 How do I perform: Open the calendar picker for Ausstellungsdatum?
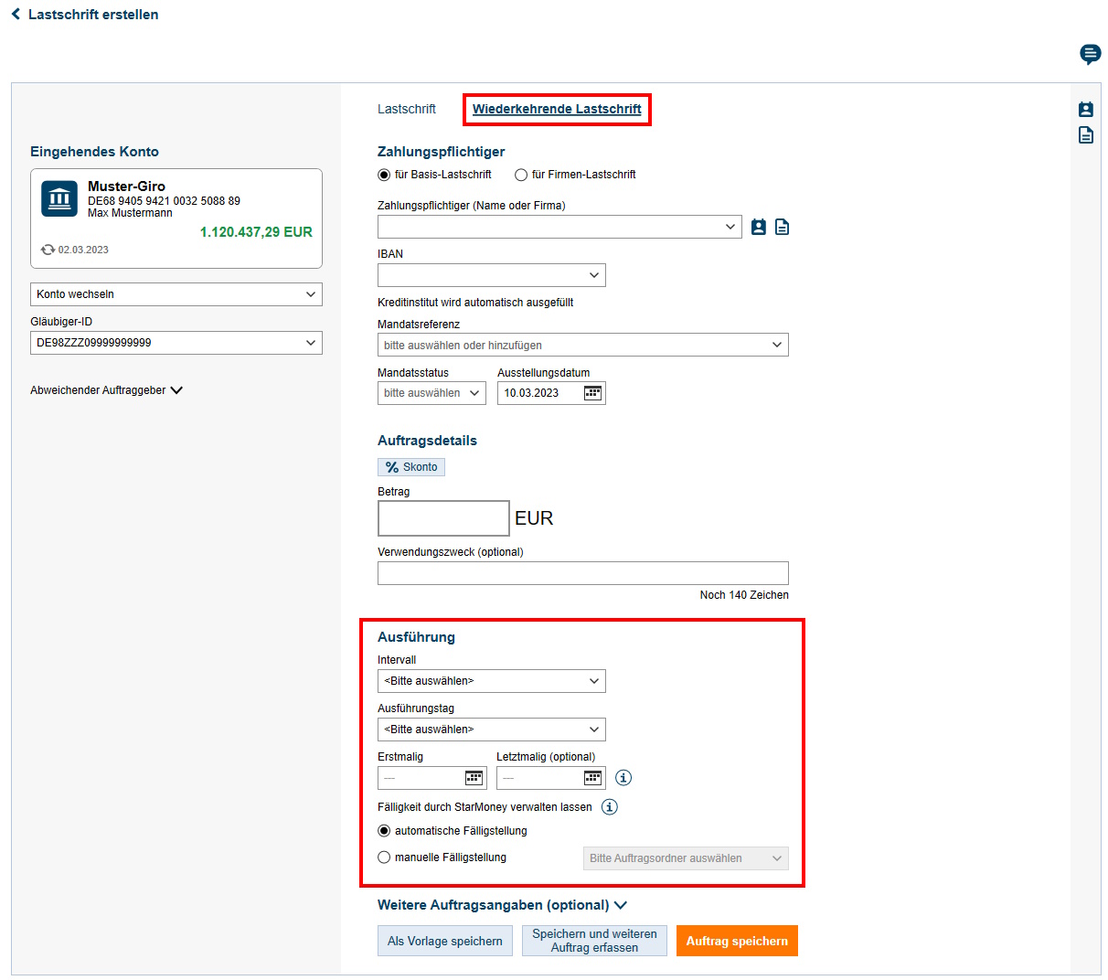tap(592, 392)
